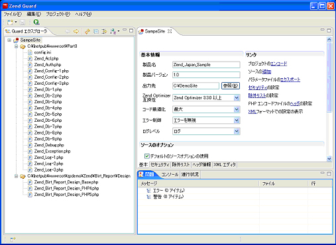Click the エンコード project link
The height and width of the screenshot is (245, 336).
[279, 64]
